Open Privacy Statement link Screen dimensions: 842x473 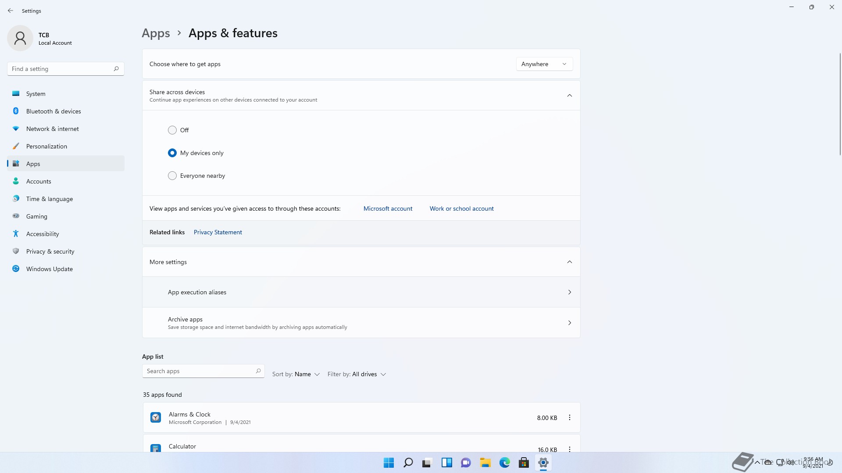218,232
